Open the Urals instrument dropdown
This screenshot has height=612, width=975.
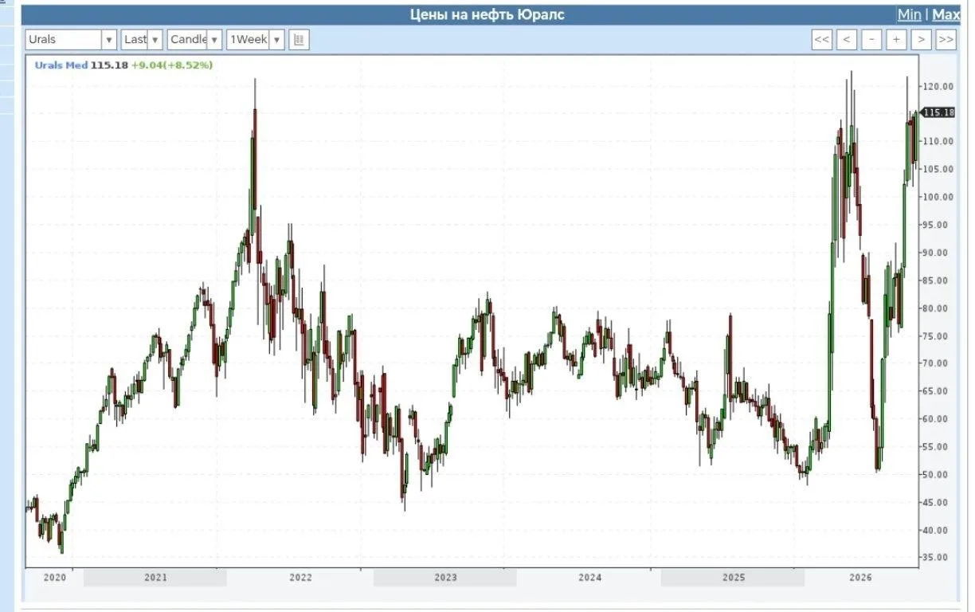[71, 39]
